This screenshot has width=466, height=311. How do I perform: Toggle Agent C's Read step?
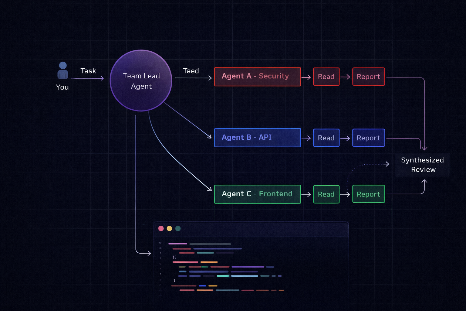coord(326,194)
